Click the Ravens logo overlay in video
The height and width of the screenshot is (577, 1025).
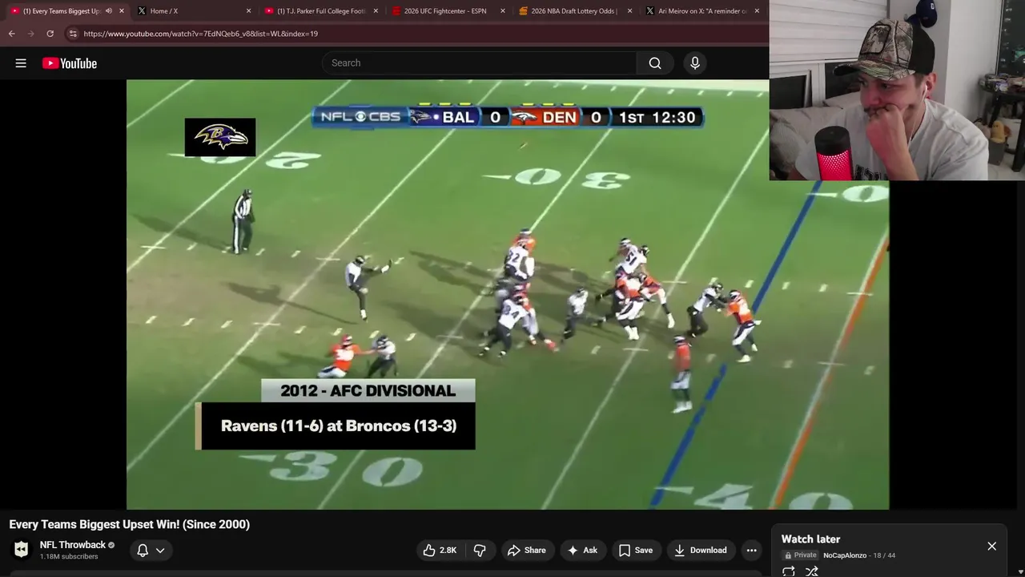tap(220, 137)
